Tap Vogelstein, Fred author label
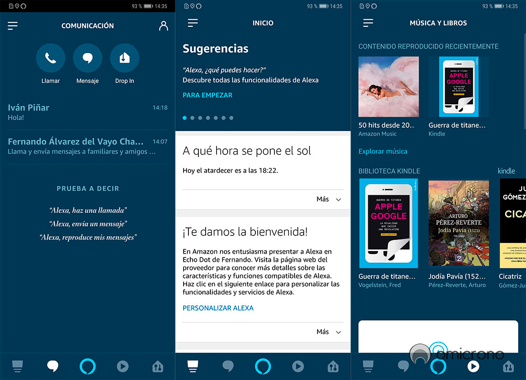The width and height of the screenshot is (526, 380). coord(379,285)
